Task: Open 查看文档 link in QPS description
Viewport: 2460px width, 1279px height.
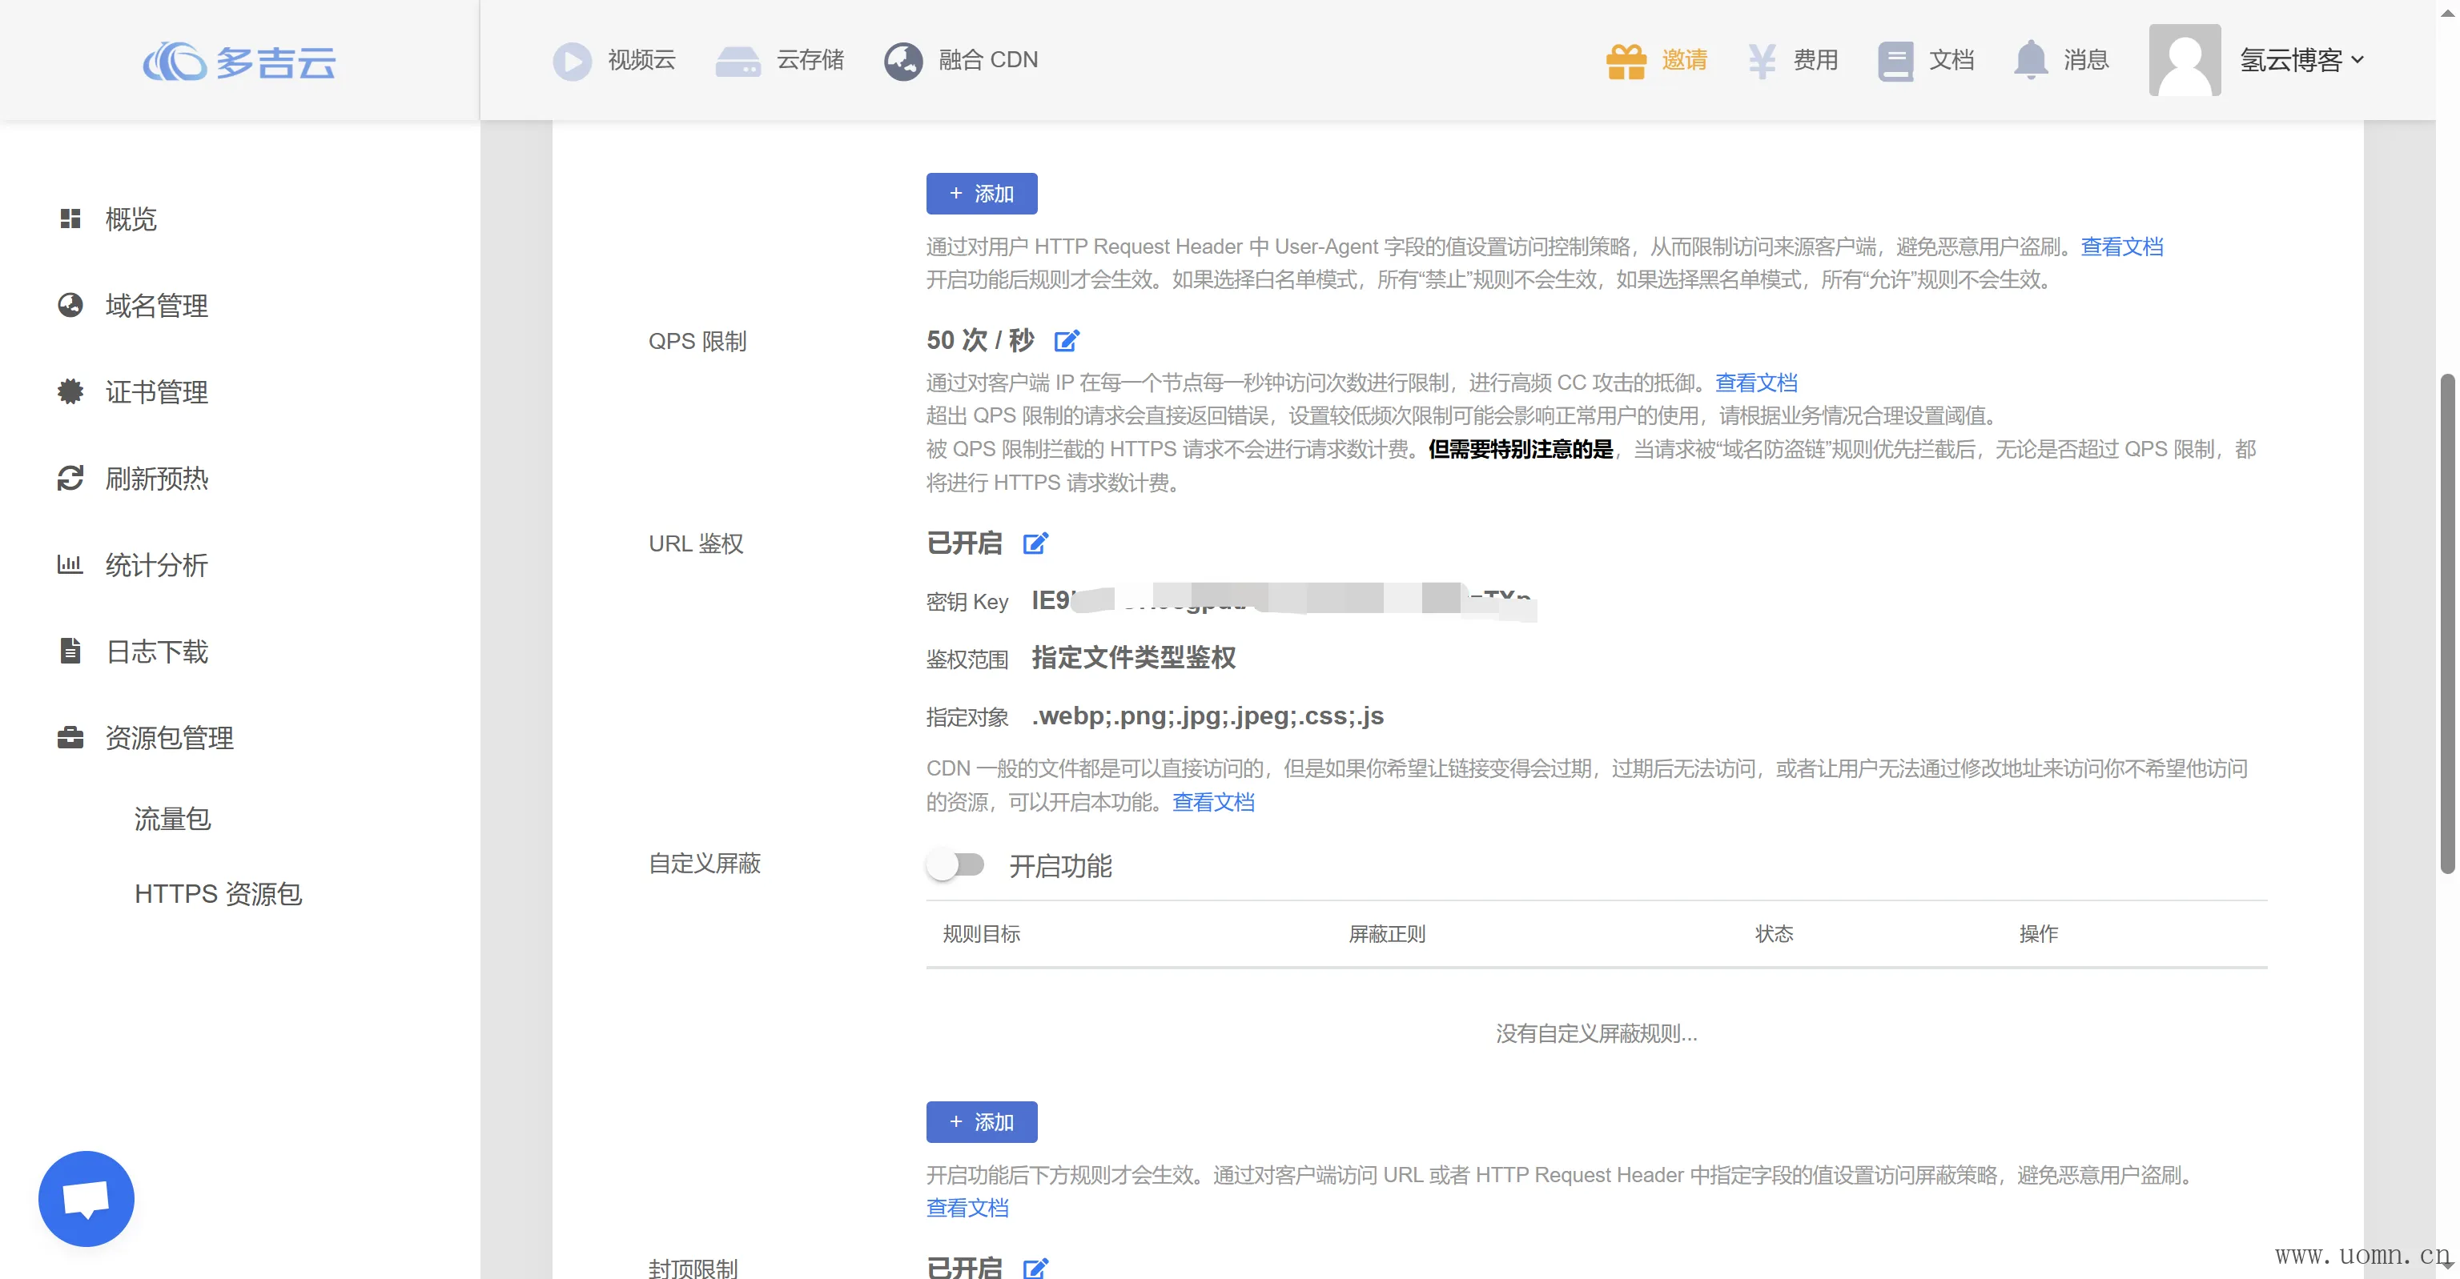Action: coord(1755,383)
